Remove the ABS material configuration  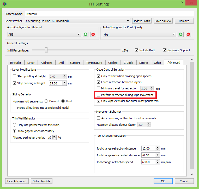93,34
